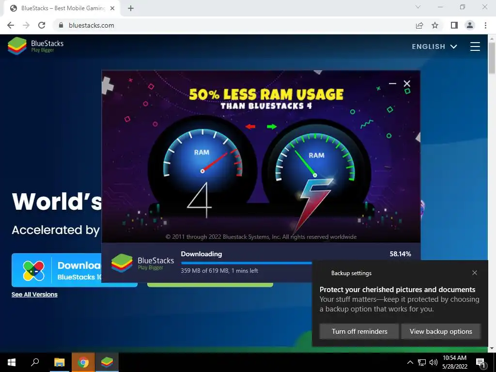This screenshot has width=496, height=372.
Task: Open network status tray icon
Action: click(422, 362)
